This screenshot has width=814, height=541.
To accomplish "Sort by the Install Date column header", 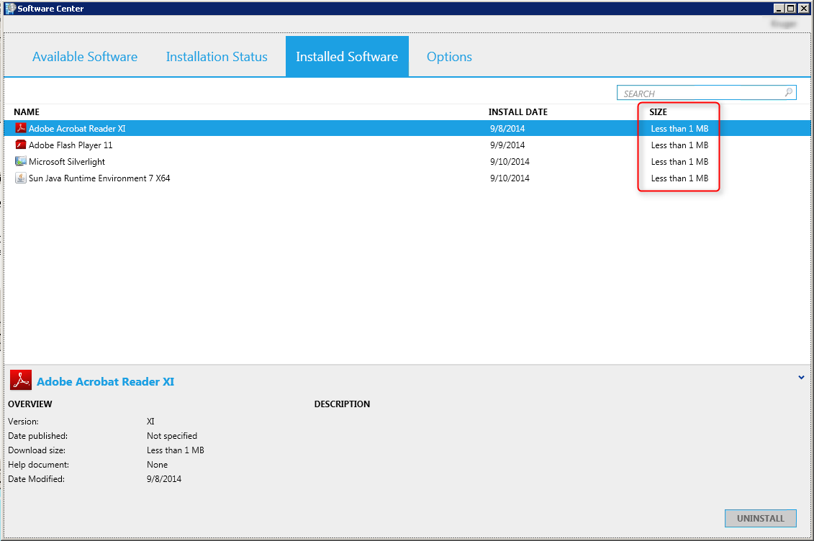I will tap(518, 112).
